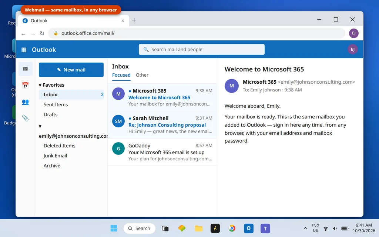Open the Calendar icon in sidebar
The width and height of the screenshot is (379, 237).
click(26, 85)
